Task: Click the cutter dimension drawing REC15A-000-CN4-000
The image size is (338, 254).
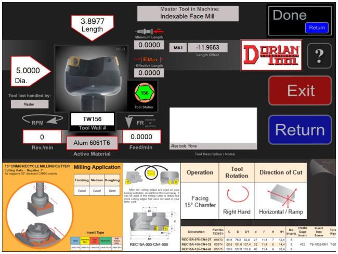Action: point(152,226)
